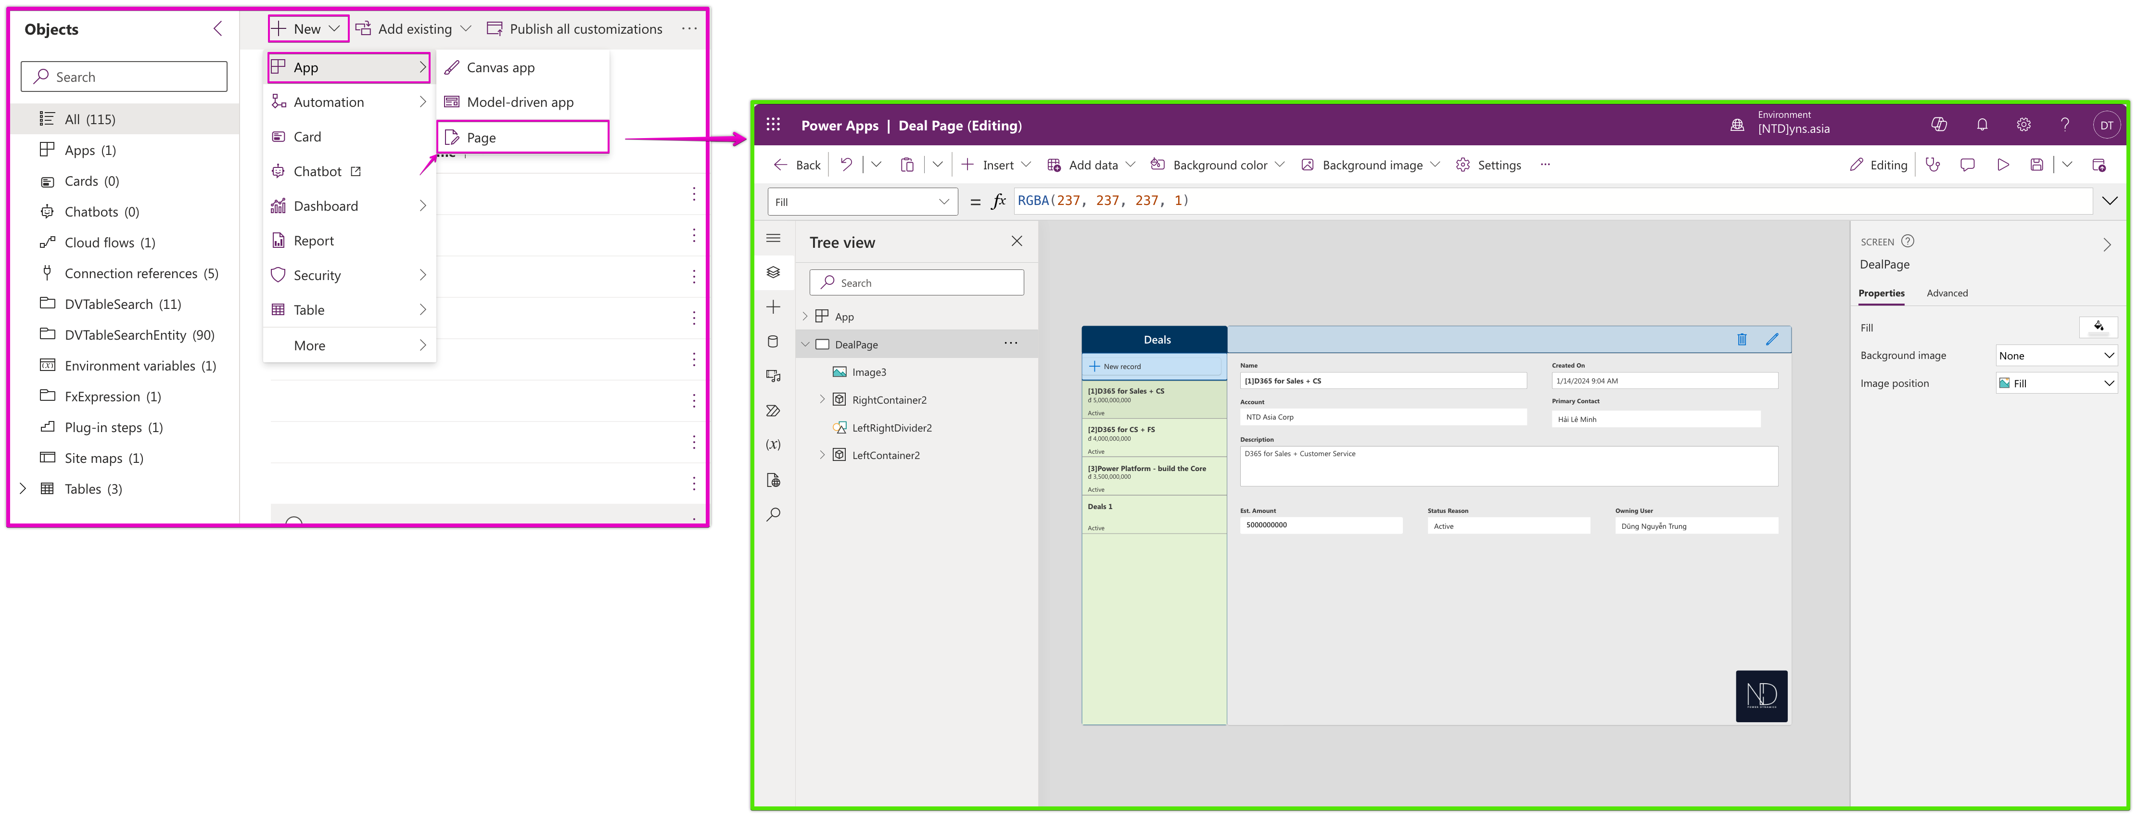Open the Comments icon in toolbar

tap(1967, 165)
